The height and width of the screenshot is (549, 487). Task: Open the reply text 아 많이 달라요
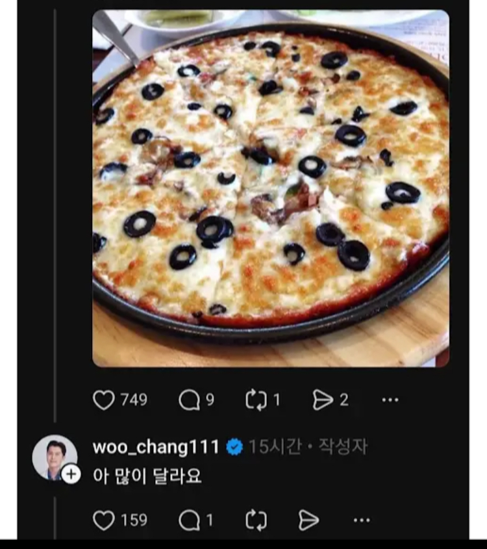[147, 476]
